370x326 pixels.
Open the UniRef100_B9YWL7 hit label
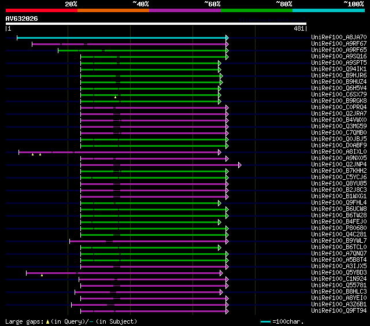pyautogui.click(x=338, y=241)
